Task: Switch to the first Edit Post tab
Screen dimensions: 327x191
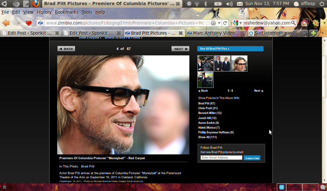Action: pos(30,33)
